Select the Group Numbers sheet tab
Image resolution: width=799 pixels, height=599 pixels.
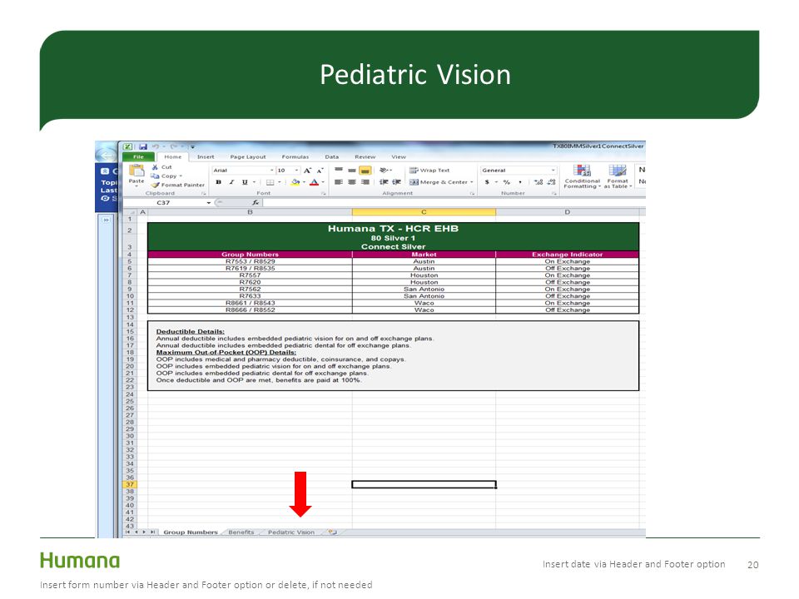[191, 532]
